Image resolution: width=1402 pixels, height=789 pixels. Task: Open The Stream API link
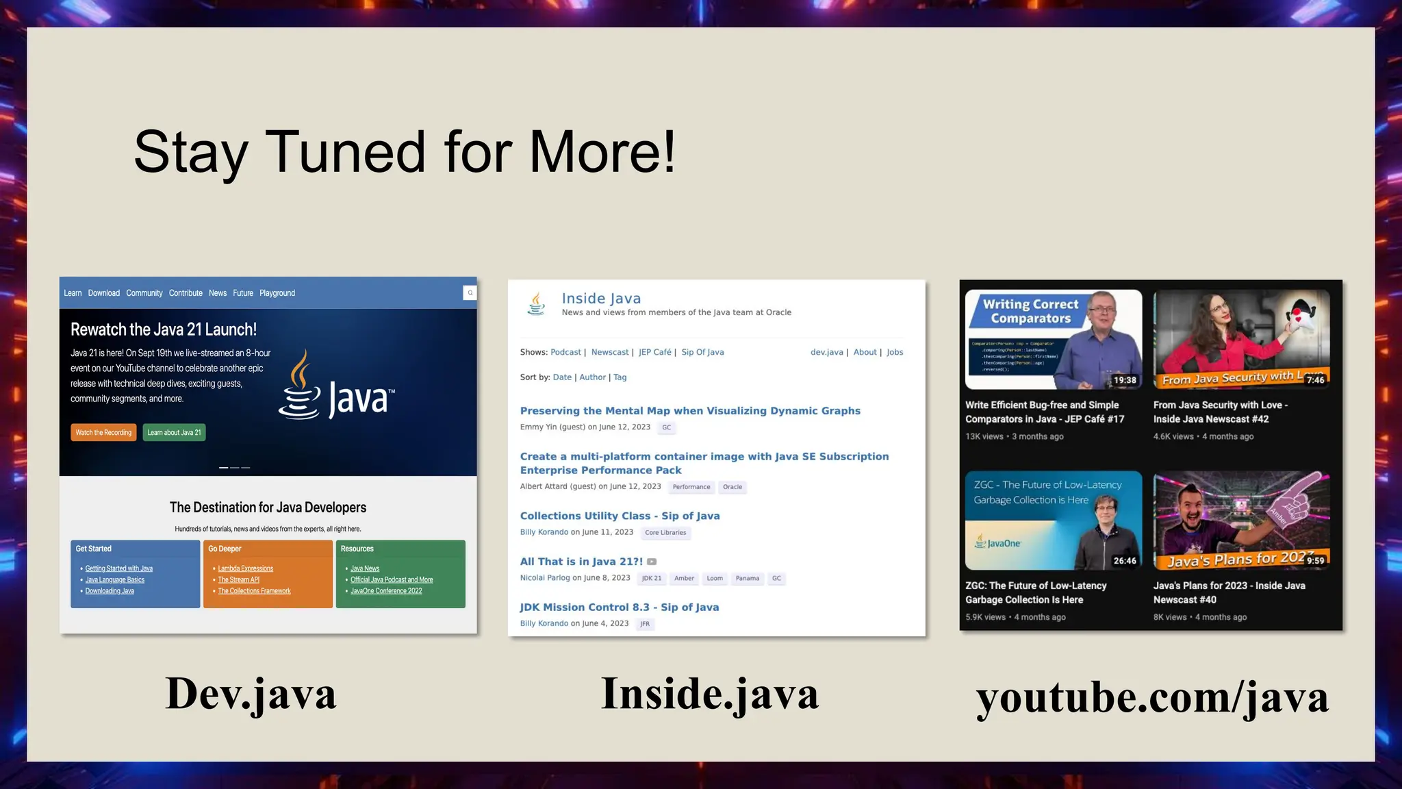click(x=239, y=579)
